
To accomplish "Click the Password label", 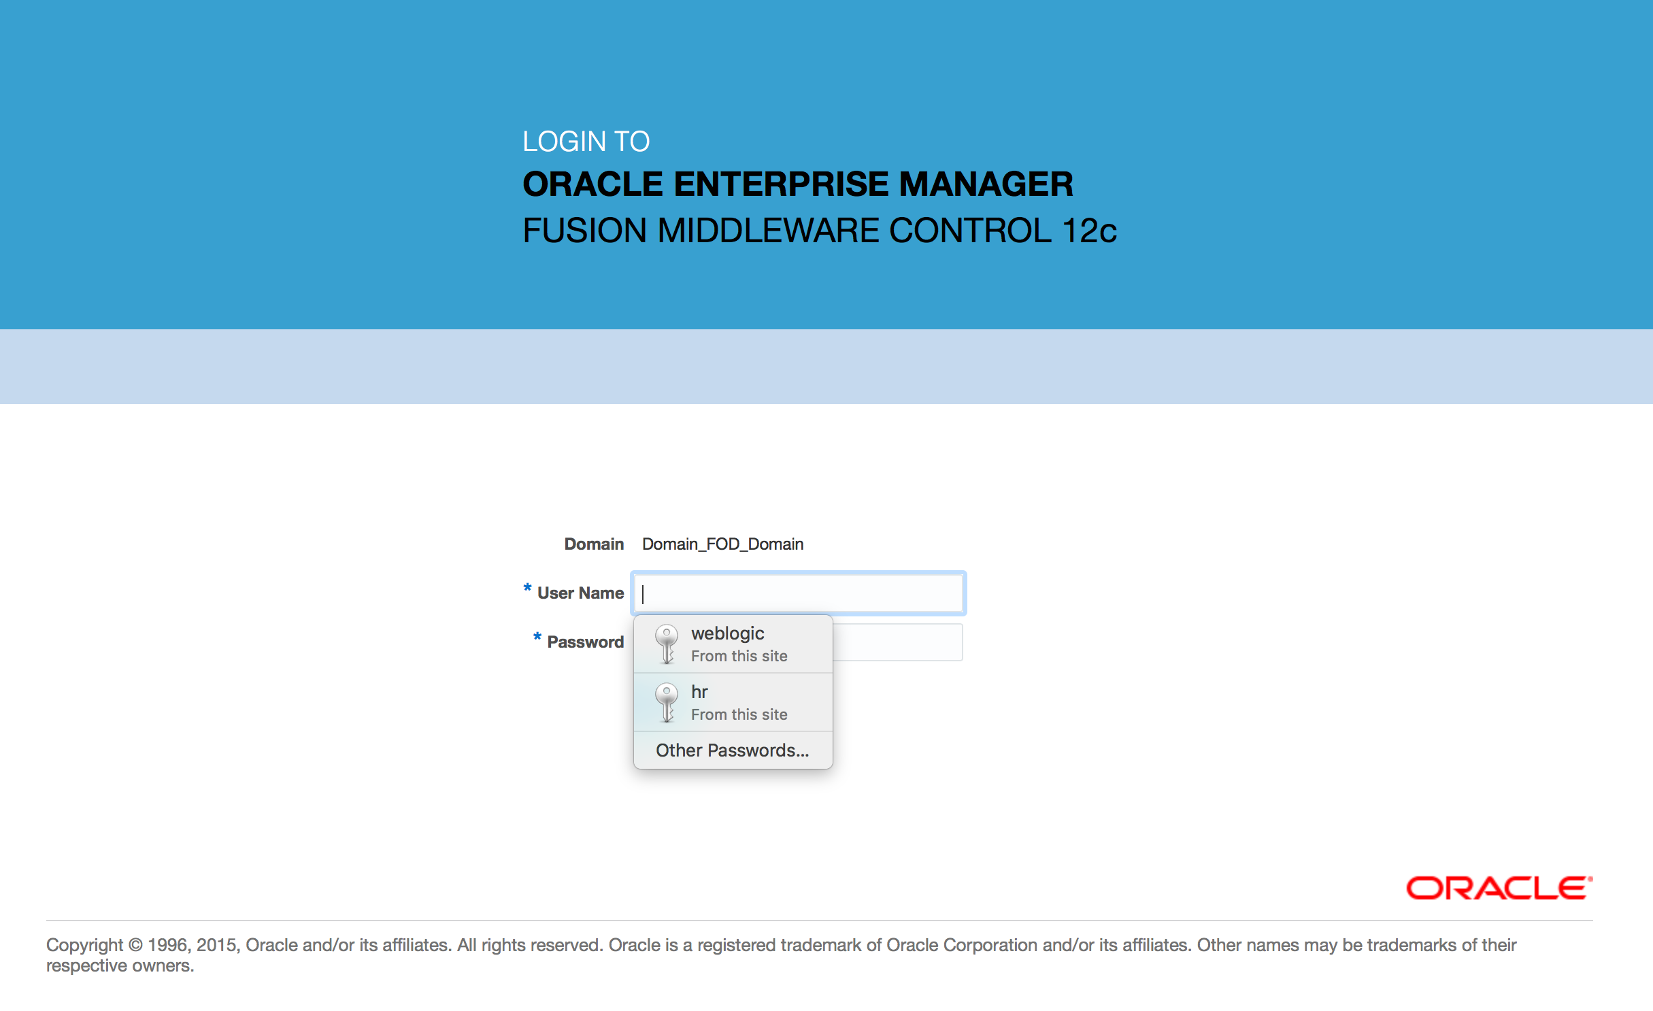I will tap(585, 642).
